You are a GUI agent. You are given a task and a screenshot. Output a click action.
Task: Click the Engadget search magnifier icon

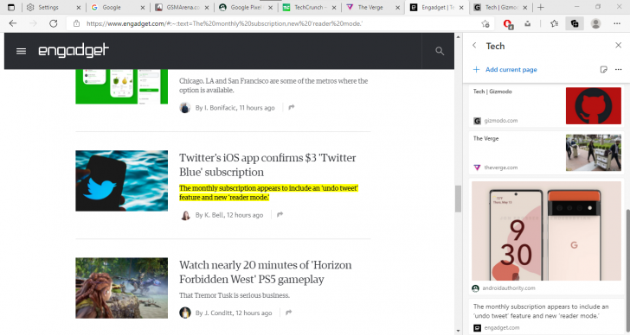click(440, 51)
